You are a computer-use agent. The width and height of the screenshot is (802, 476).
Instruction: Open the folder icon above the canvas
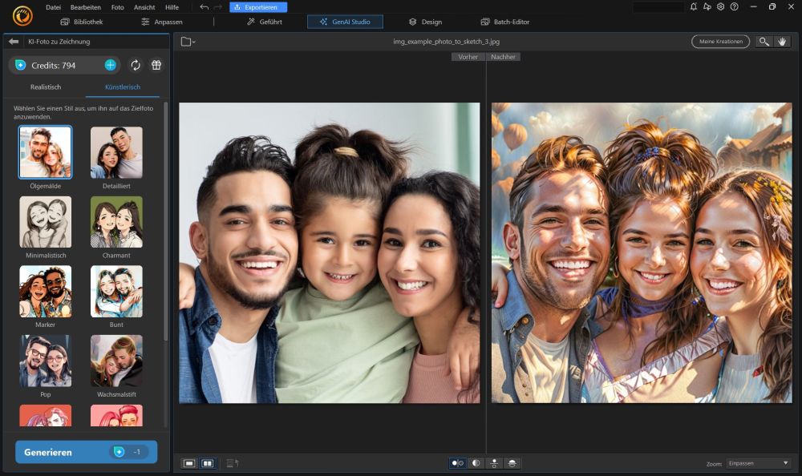pos(185,41)
